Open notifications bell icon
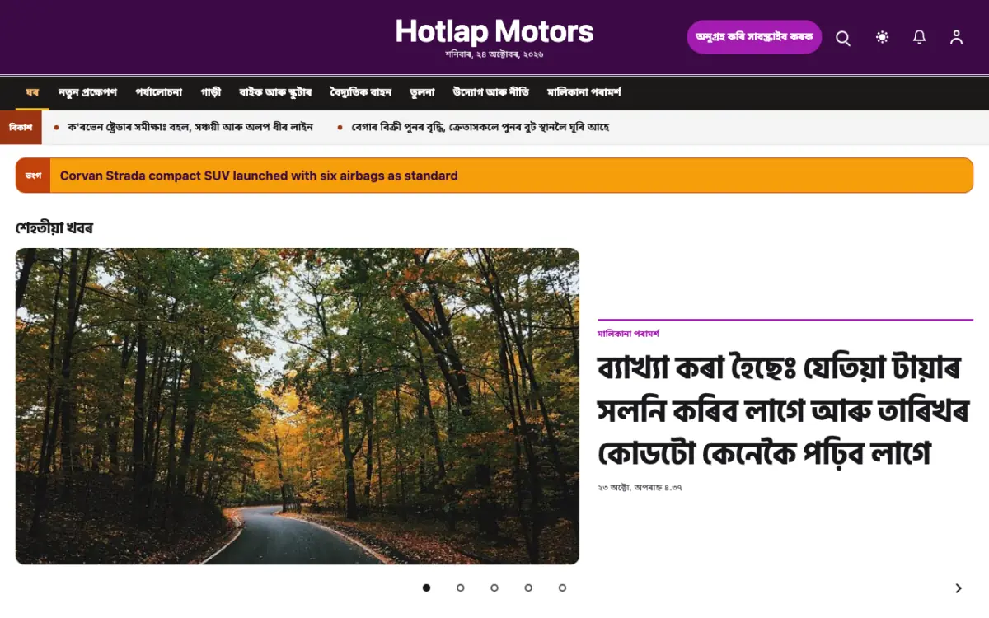Image resolution: width=989 pixels, height=618 pixels. point(920,37)
